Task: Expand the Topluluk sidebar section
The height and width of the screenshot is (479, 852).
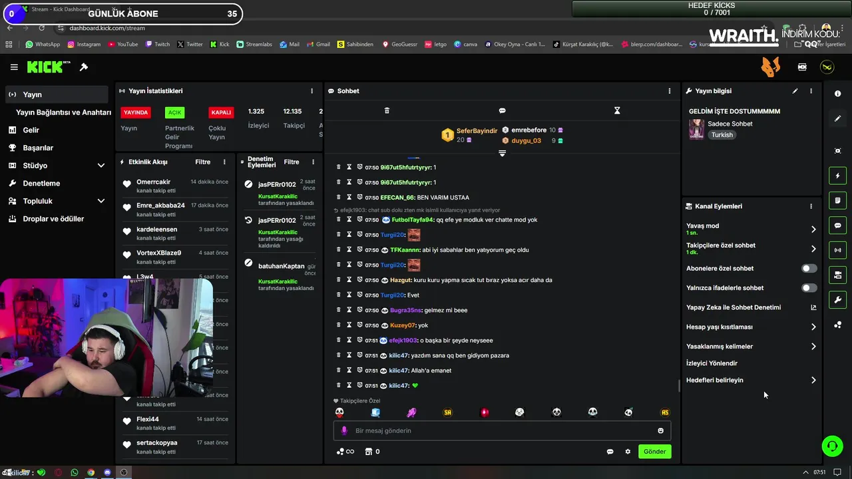Action: [101, 201]
